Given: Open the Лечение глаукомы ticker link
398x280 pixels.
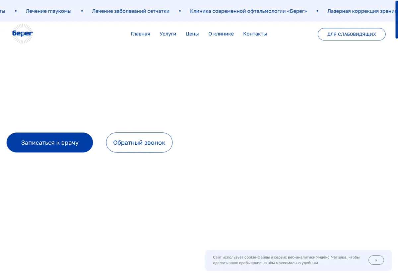Looking at the screenshot, I should [x=48, y=11].
